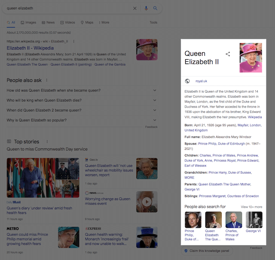Switch to the Maps tab

point(87,23)
